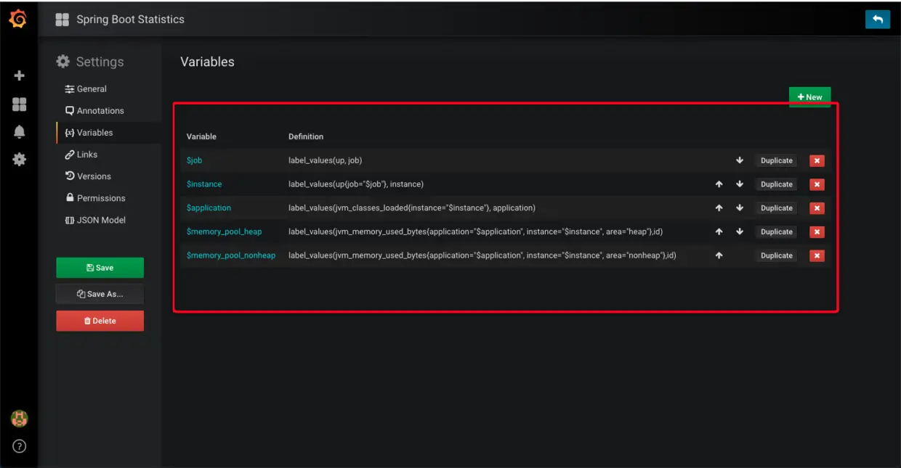Duplicate the $instance variable
The width and height of the screenshot is (901, 468).
(x=776, y=184)
